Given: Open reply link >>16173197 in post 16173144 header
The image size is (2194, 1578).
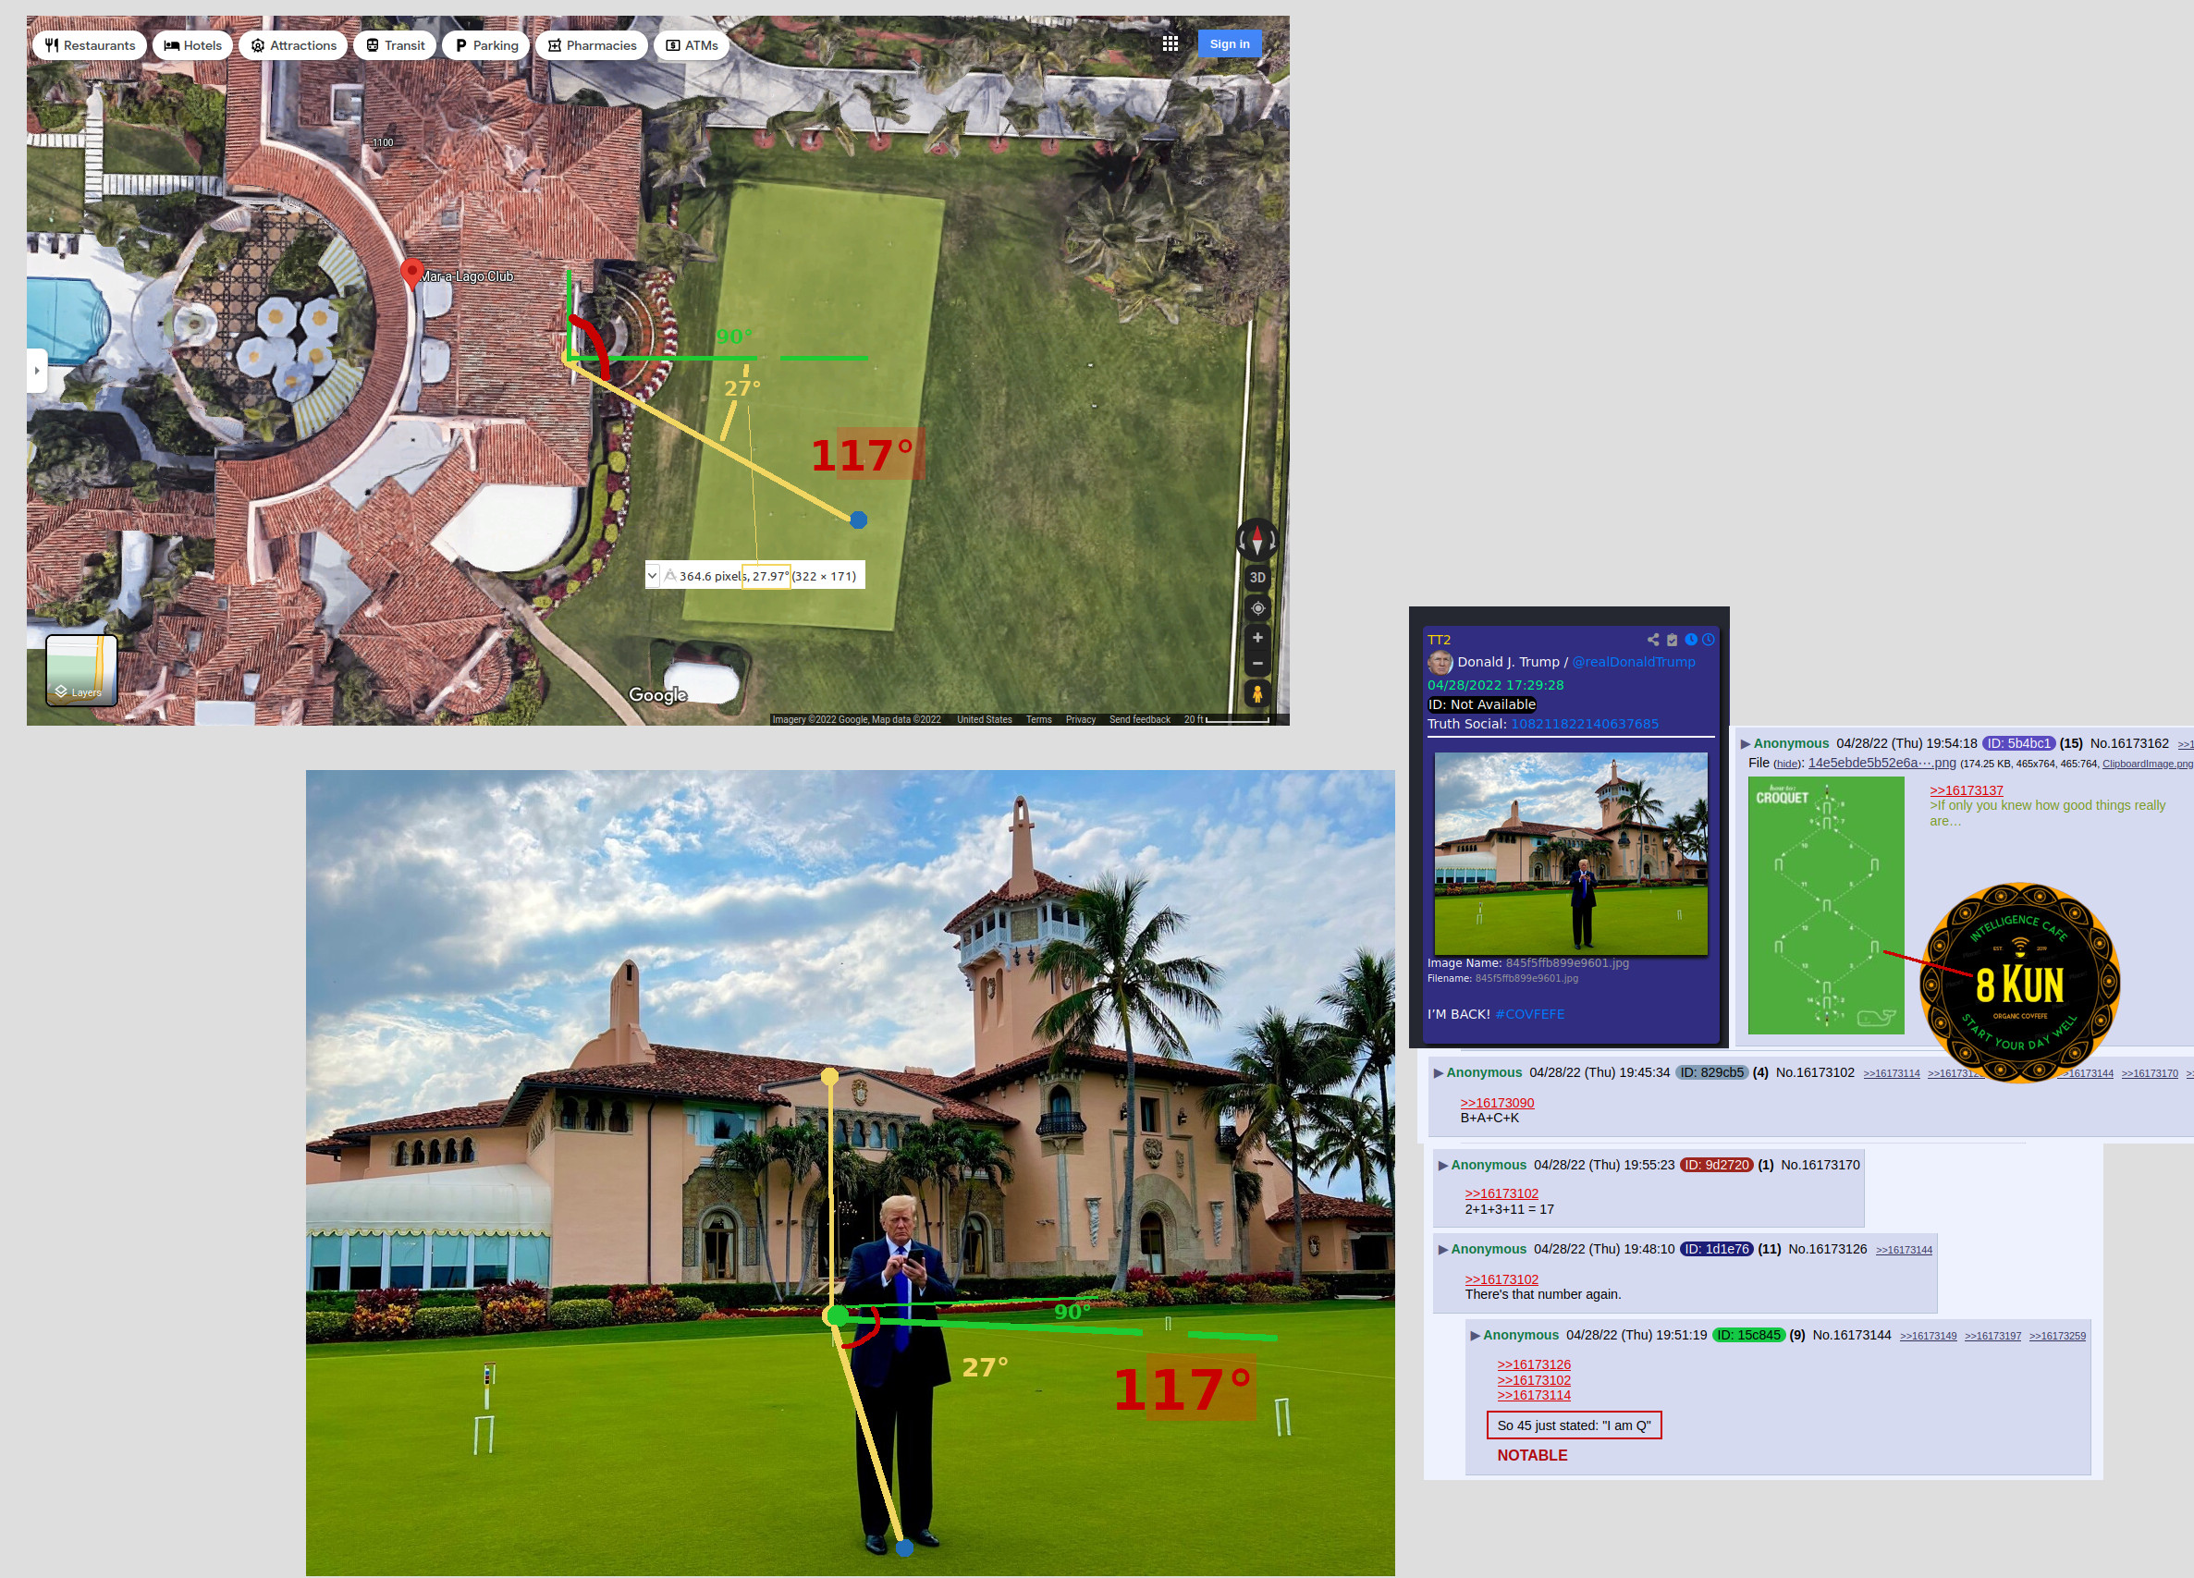Looking at the screenshot, I should [x=1992, y=1337].
